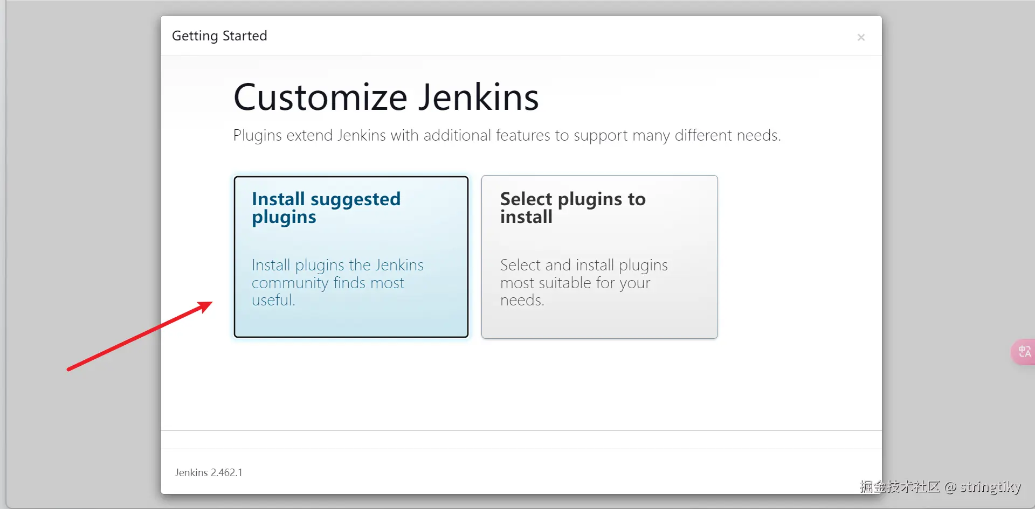
Task: Click the 'Select plugins to install' bold title
Action: tap(572, 208)
